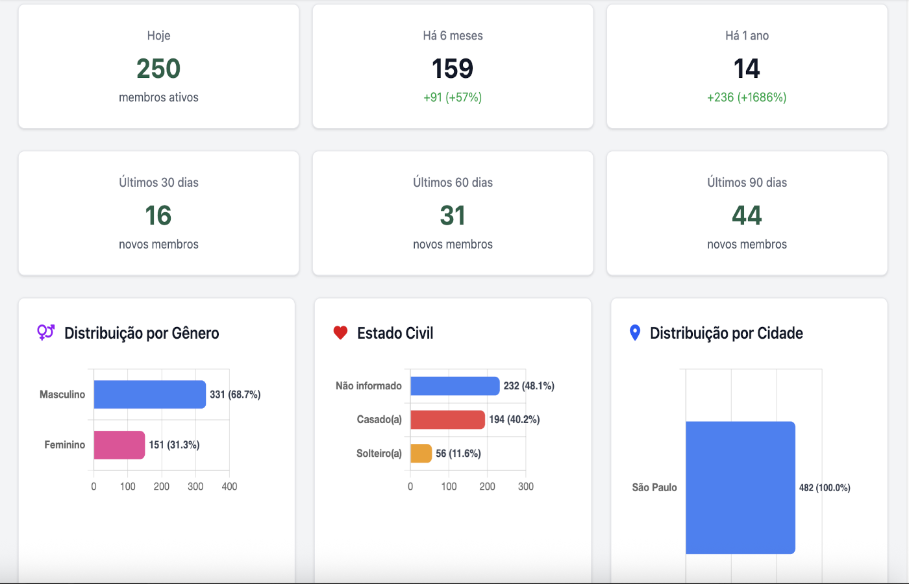
Task: Open the Hoje active members card
Action: pos(158,66)
